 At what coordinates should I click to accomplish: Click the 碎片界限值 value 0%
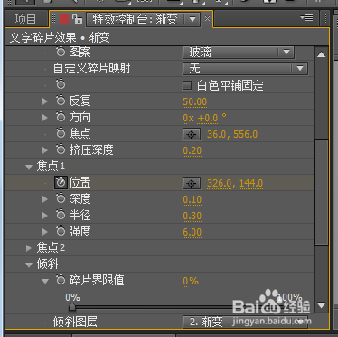click(191, 281)
